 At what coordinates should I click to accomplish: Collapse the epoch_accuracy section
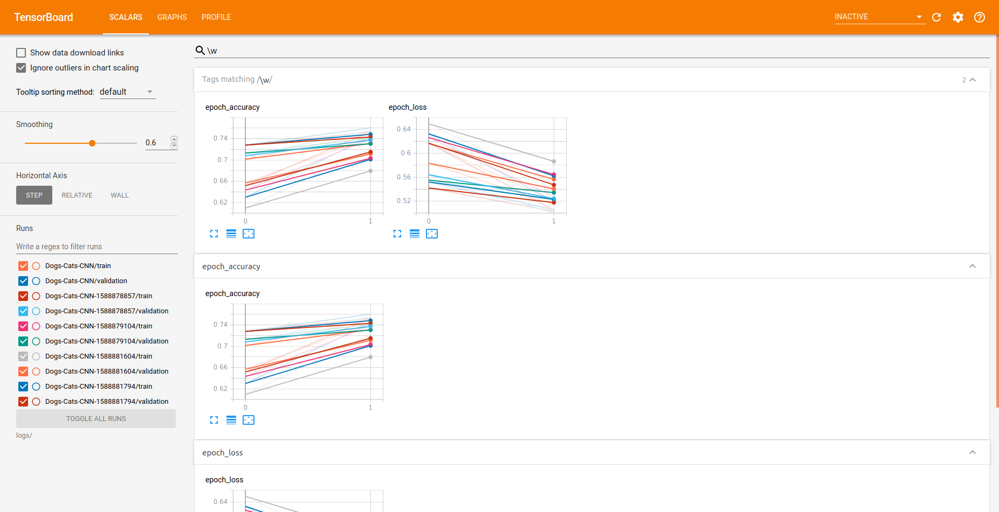(x=973, y=266)
